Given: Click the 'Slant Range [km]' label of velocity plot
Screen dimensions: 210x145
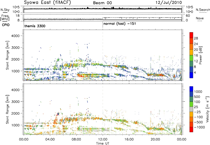Looking at the screenshot, I should (7, 109).
